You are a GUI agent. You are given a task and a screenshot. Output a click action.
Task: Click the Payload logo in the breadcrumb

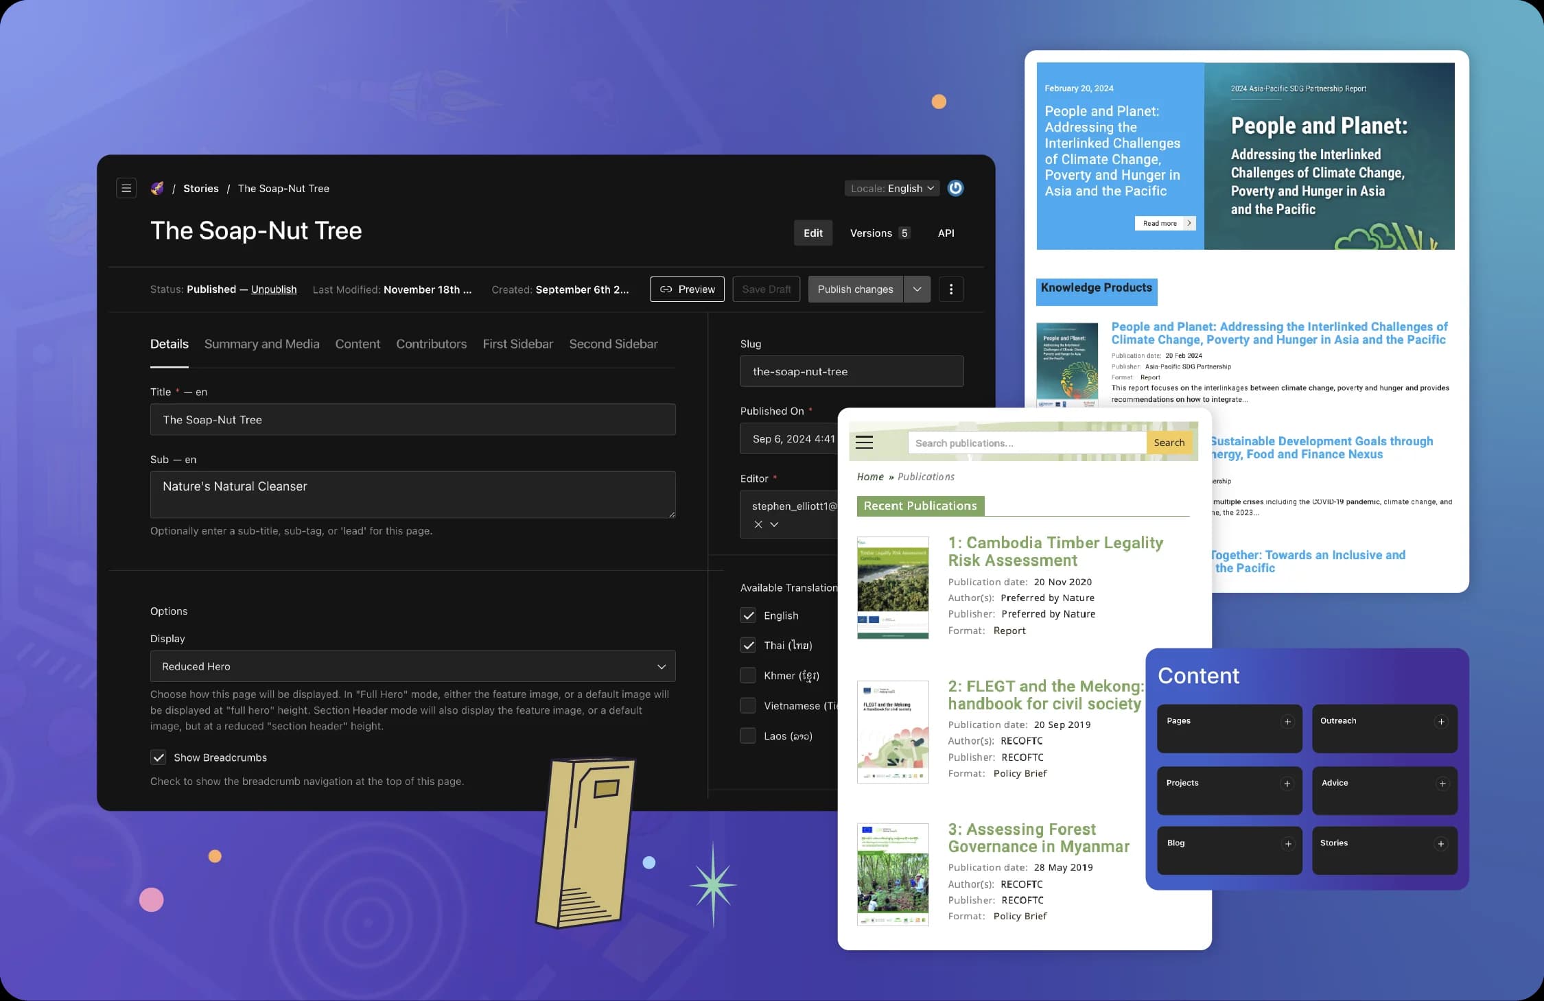point(157,188)
